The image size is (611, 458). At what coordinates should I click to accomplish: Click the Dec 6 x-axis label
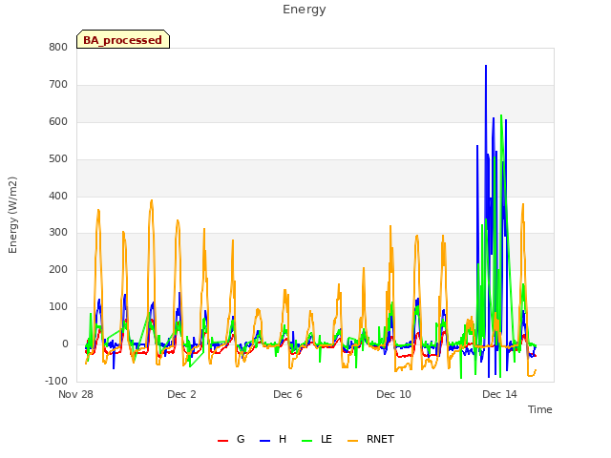287,394
